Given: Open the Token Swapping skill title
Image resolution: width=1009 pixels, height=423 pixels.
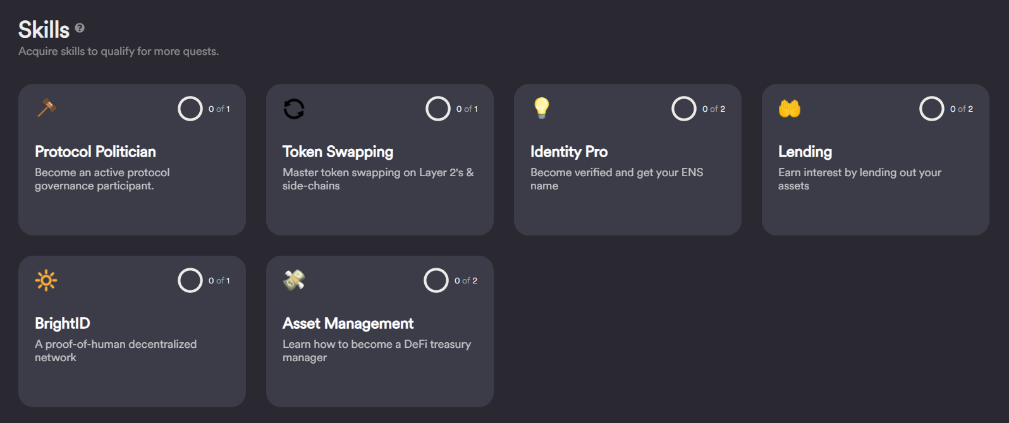Looking at the screenshot, I should (338, 152).
